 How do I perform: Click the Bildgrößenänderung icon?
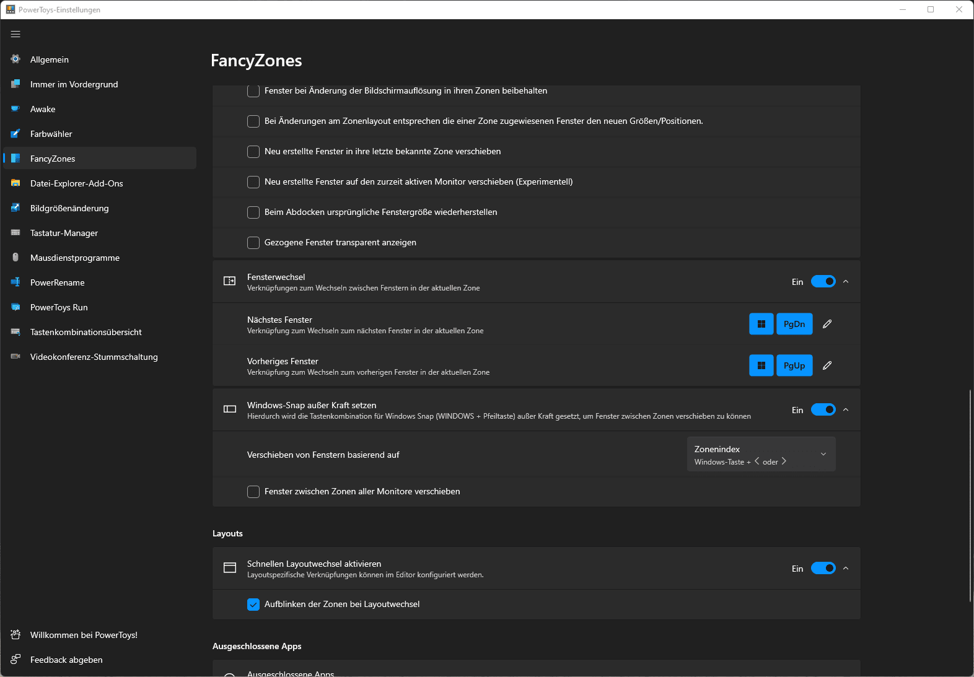[15, 207]
